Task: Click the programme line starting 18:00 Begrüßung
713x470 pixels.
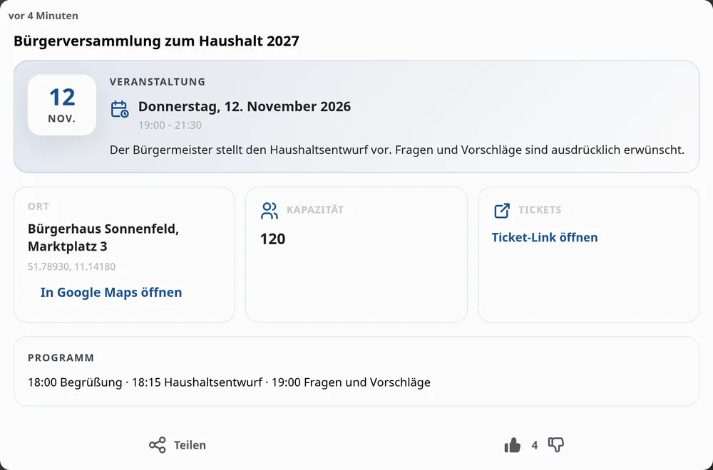Action: click(229, 382)
